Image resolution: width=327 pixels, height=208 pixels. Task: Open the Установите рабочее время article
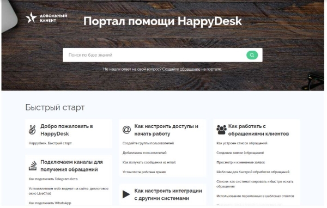click(144, 172)
